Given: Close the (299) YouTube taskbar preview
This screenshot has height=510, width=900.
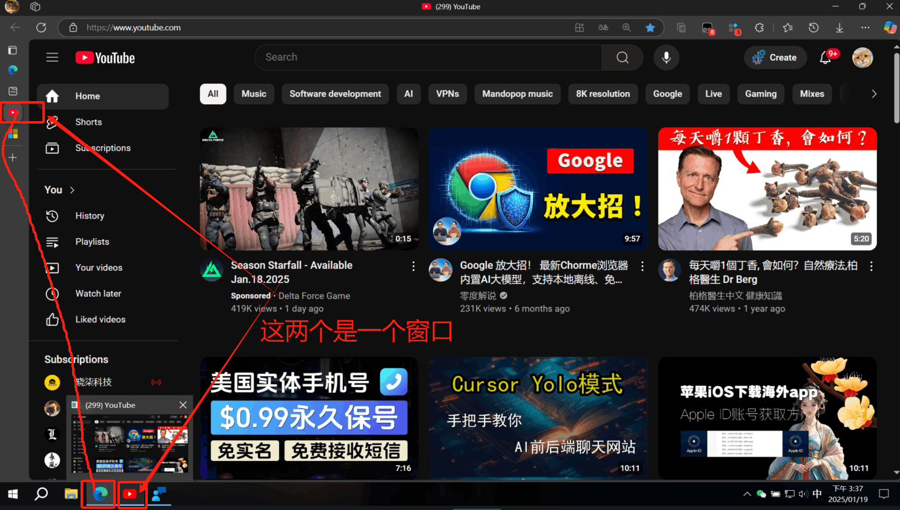Looking at the screenshot, I should (x=183, y=405).
